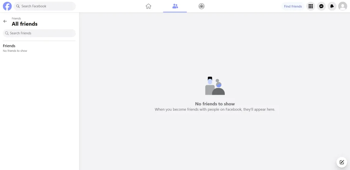Open Messenger chats
Image resolution: width=350 pixels, height=170 pixels.
321,6
